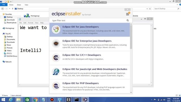Open the Eclipse installer hamburger menu
This screenshot has height=102, width=181.
click(x=128, y=14)
